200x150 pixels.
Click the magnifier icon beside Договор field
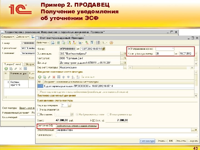pos(125,62)
